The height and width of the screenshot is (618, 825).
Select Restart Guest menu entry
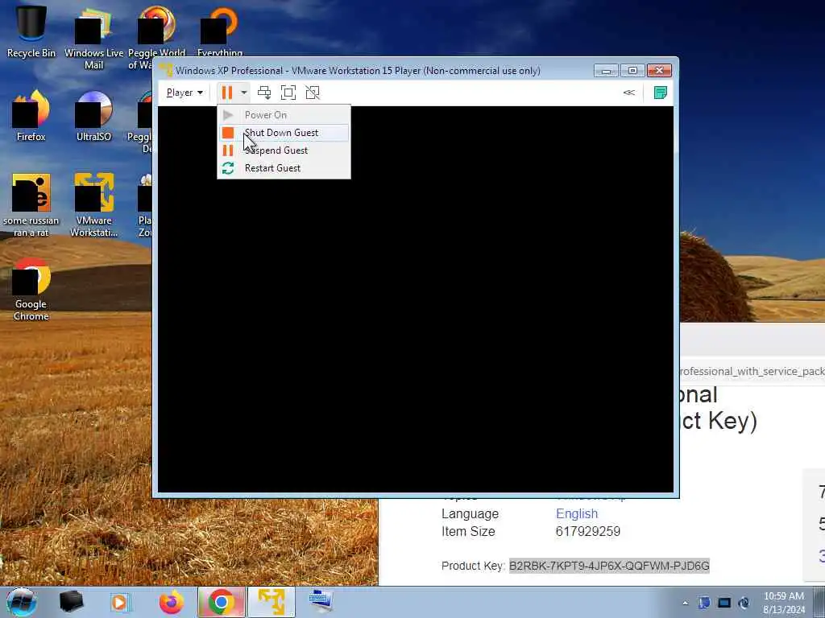[284, 168]
